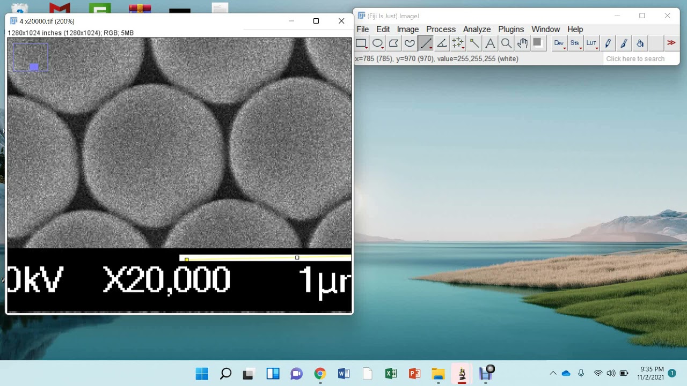
Task: Open the Help menu
Action: pos(575,29)
